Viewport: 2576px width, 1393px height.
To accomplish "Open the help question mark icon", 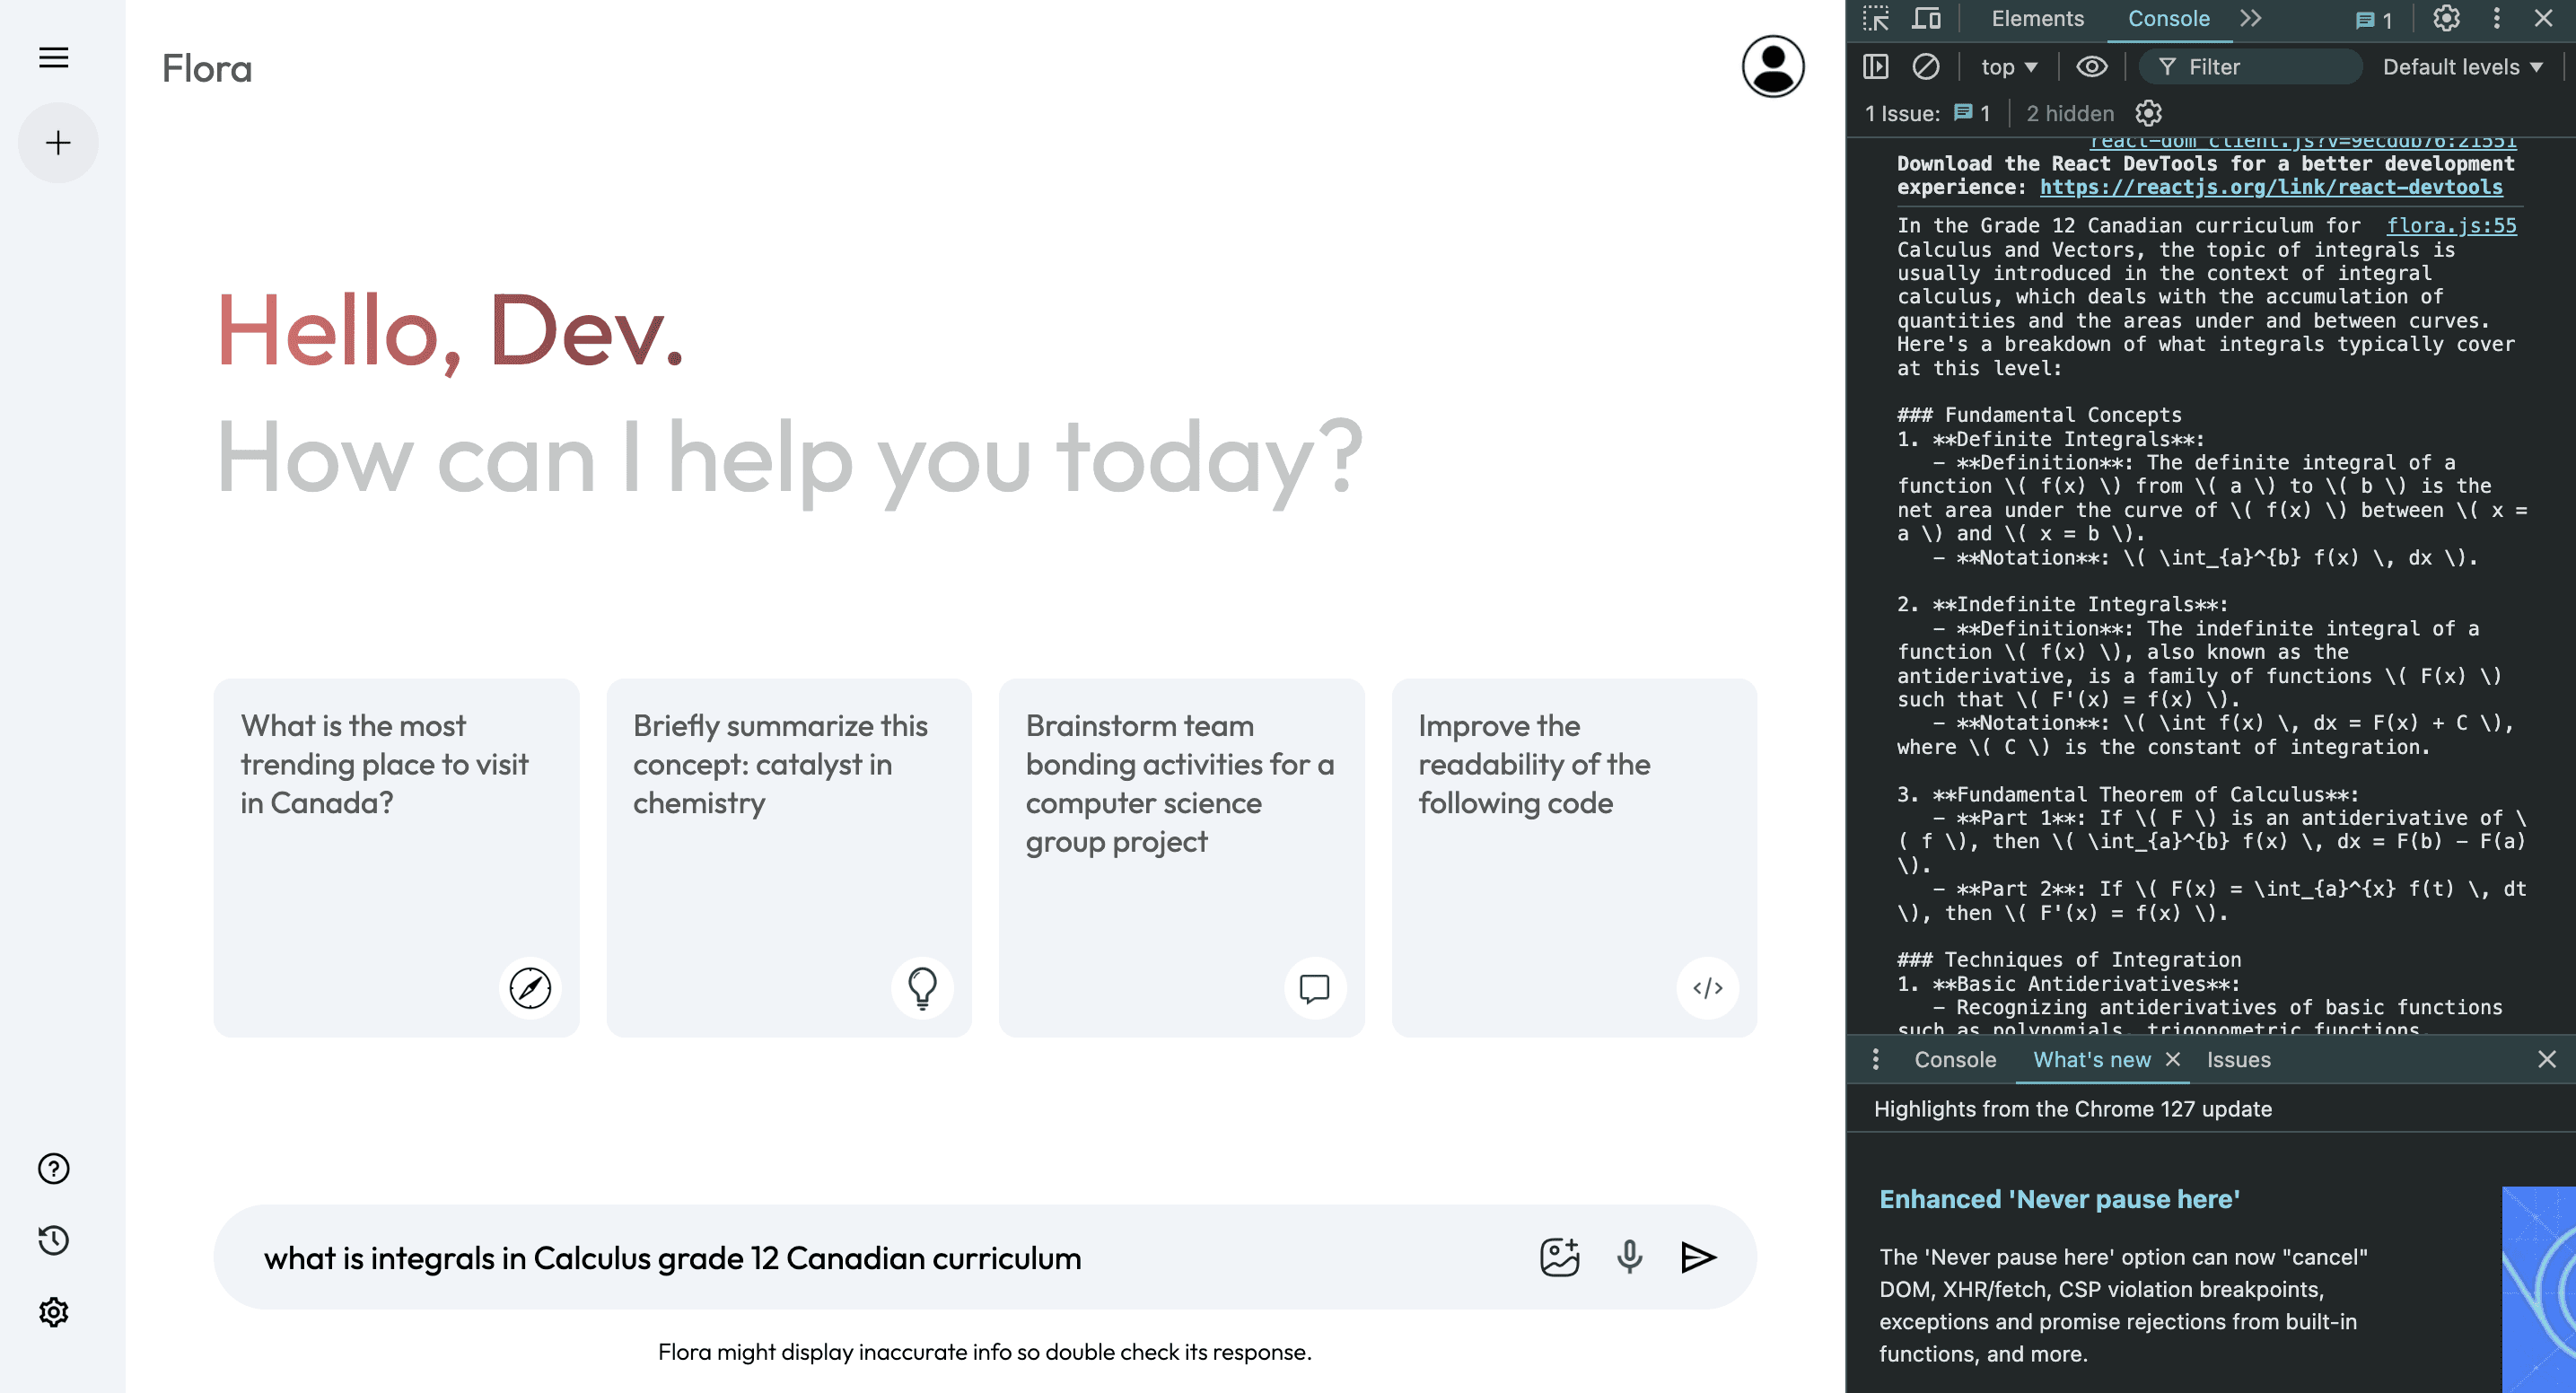I will pos(54,1168).
